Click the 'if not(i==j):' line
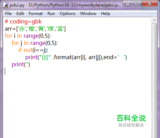 coord(33,50)
